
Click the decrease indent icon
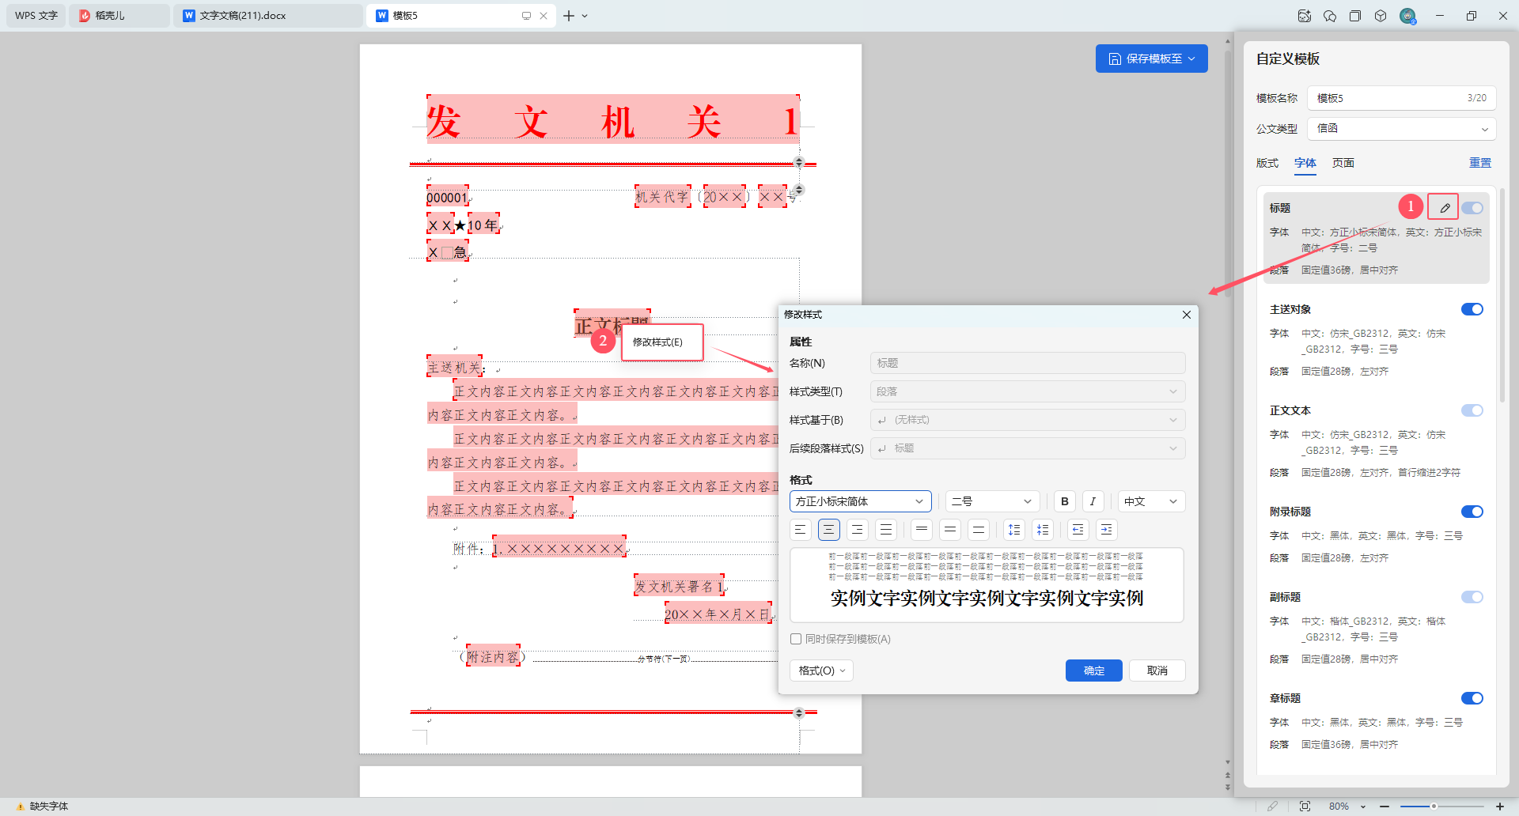[1078, 530]
